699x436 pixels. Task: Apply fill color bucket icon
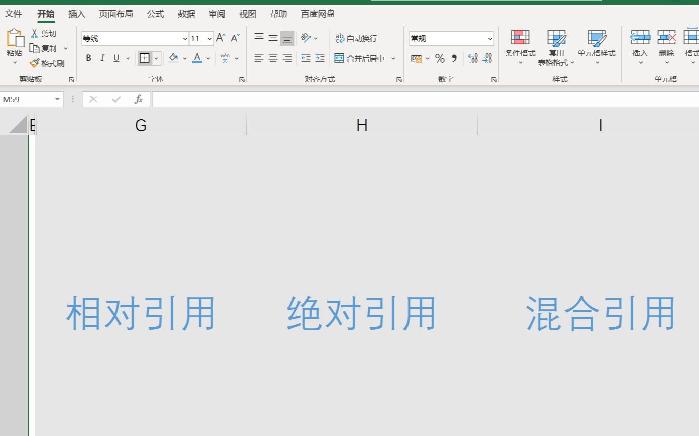[x=173, y=58]
